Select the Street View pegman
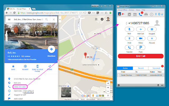 click(93, 96)
